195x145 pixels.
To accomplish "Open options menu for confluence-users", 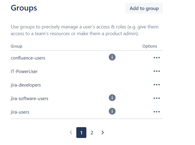I will pos(157,58).
